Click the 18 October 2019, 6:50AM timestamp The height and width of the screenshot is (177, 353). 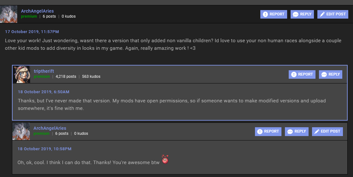pyautogui.click(x=43, y=92)
